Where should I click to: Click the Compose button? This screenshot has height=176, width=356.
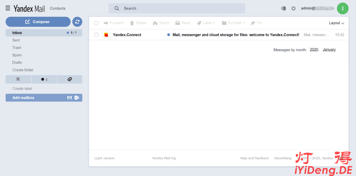click(x=38, y=22)
